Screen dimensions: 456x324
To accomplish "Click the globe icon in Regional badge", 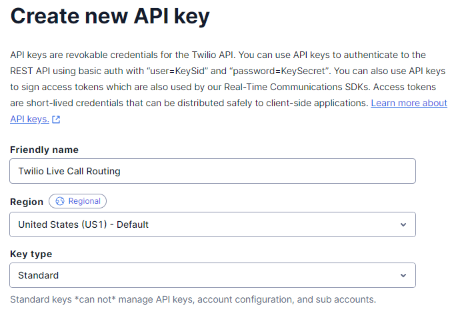I will point(60,201).
